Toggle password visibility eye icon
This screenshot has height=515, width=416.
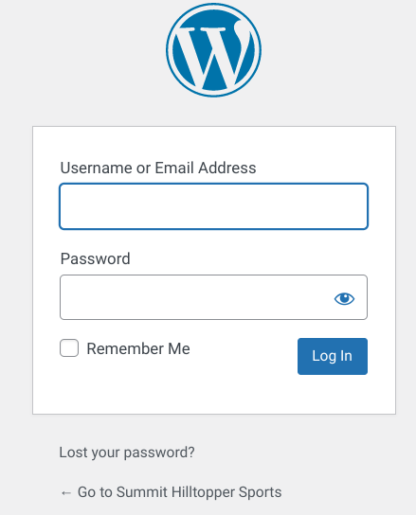[x=344, y=298]
